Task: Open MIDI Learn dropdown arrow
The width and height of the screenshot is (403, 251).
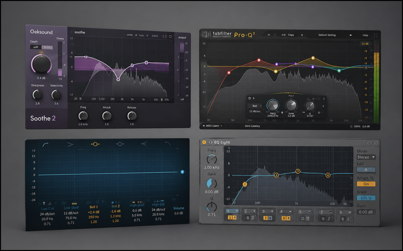Action: (221, 126)
